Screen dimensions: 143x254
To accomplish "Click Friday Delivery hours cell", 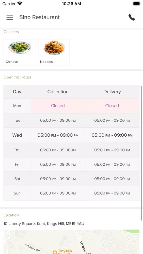I will pos(112,164).
